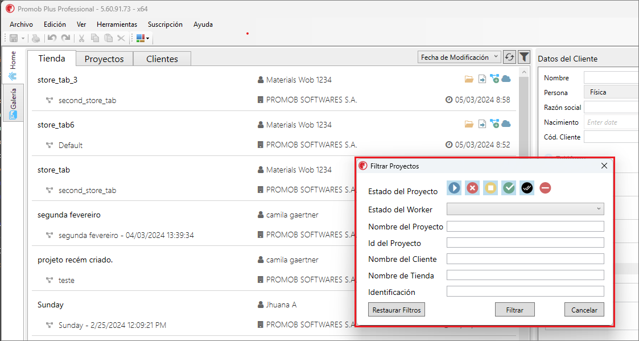Open the colored layout squares dropdown
The image size is (639, 341).
click(x=143, y=38)
